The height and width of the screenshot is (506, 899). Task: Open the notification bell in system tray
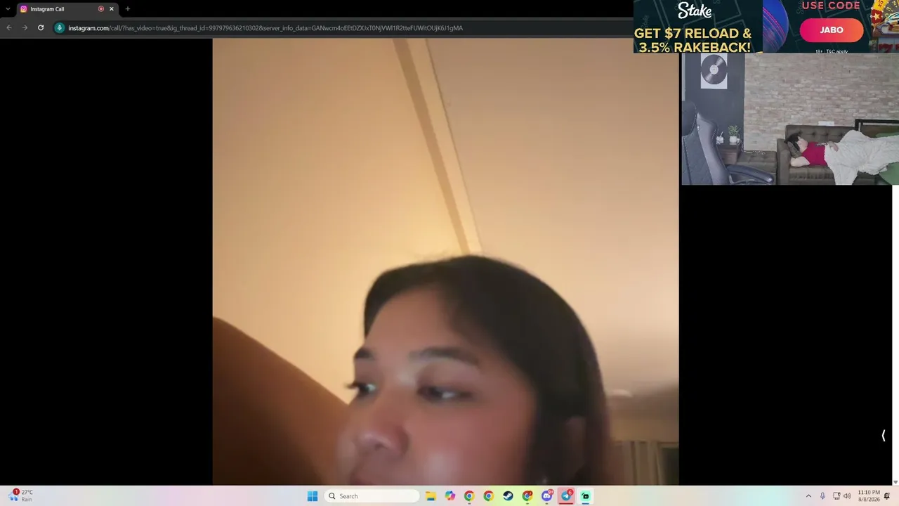[888, 496]
